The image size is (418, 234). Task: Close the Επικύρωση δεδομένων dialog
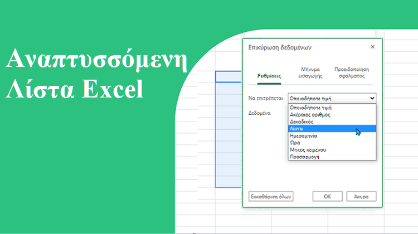(x=372, y=47)
